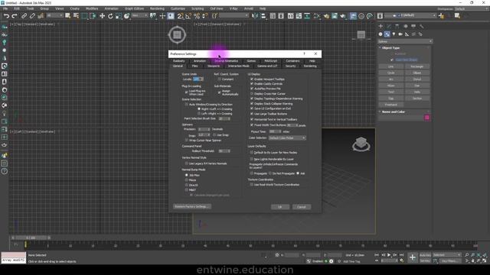Screen dimensions: 490x275
Task: Open the Color Selector dropdown
Action: click(287, 137)
